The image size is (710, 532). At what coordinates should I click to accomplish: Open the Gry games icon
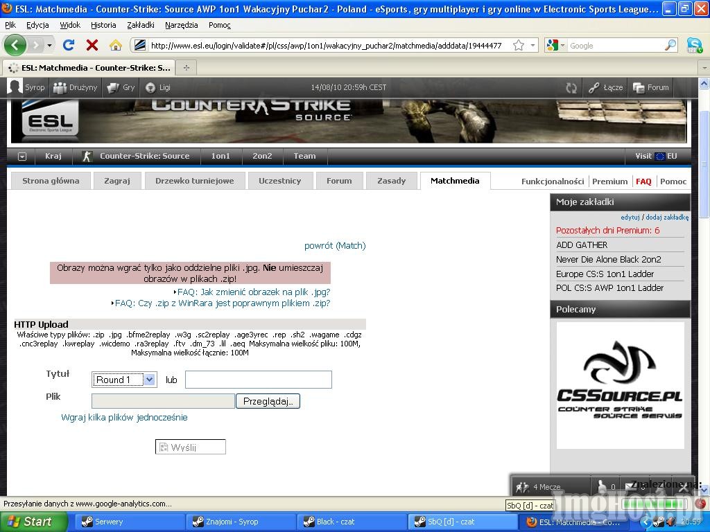coord(113,88)
